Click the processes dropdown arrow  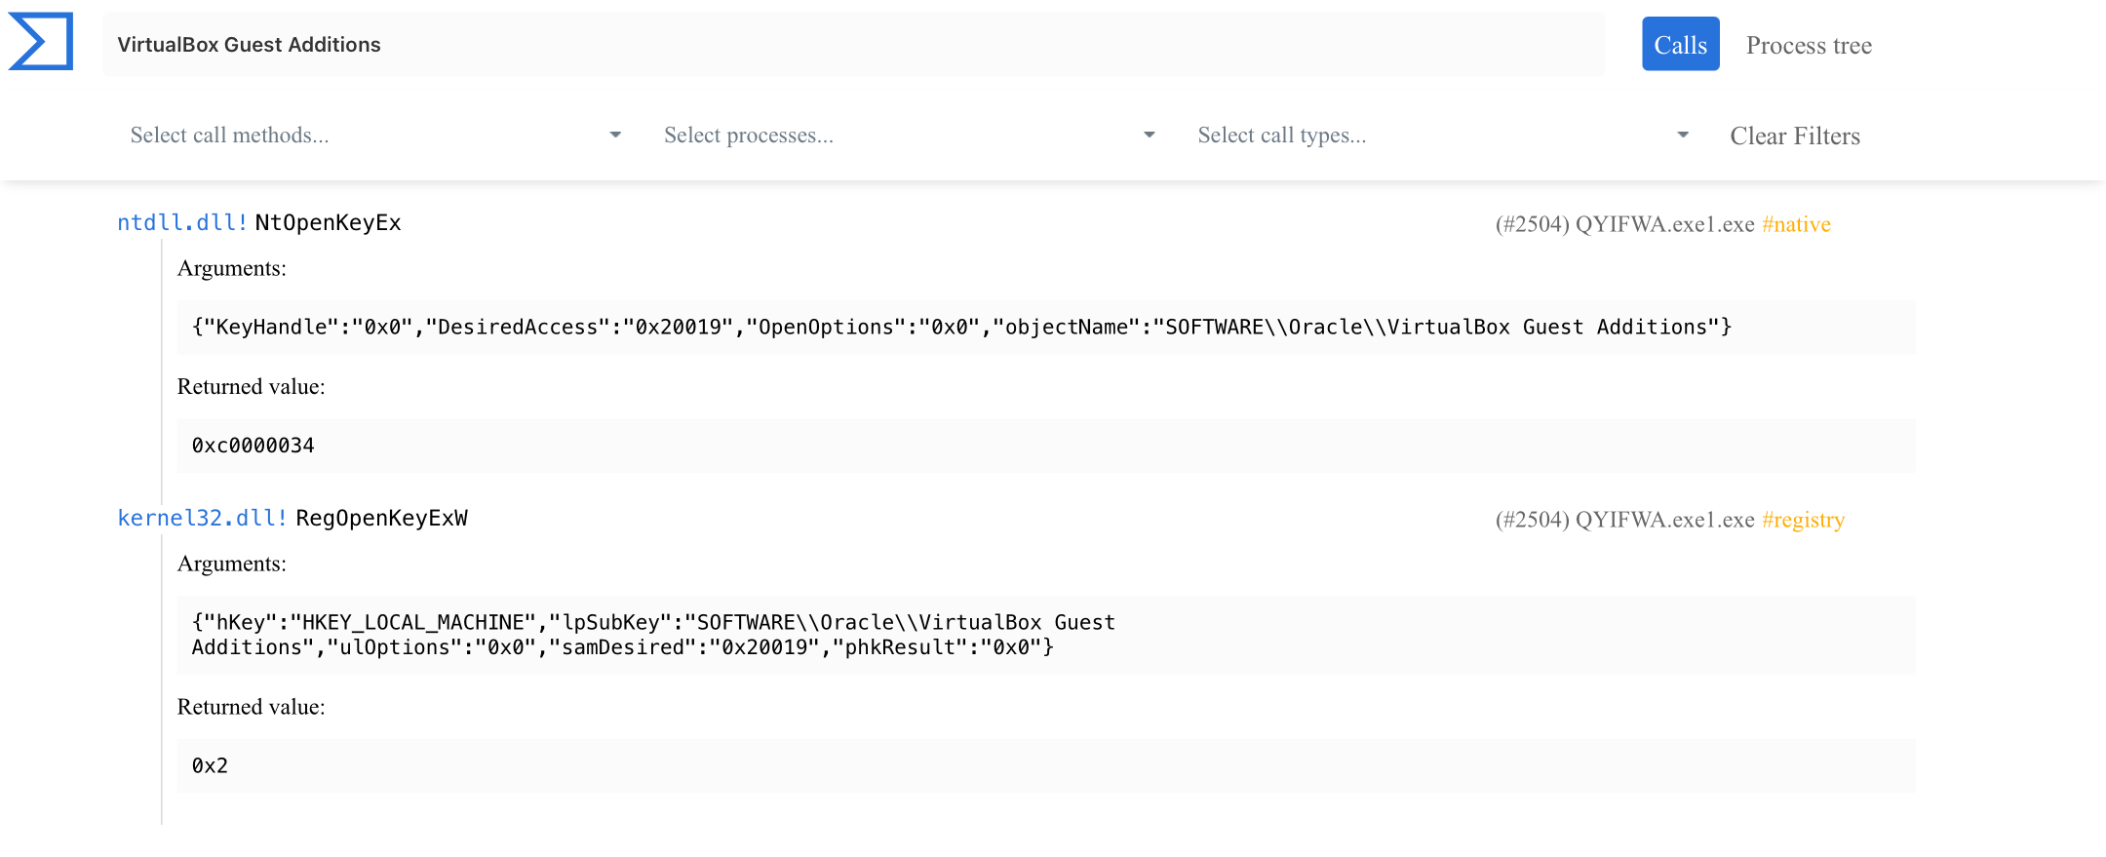(x=1149, y=136)
